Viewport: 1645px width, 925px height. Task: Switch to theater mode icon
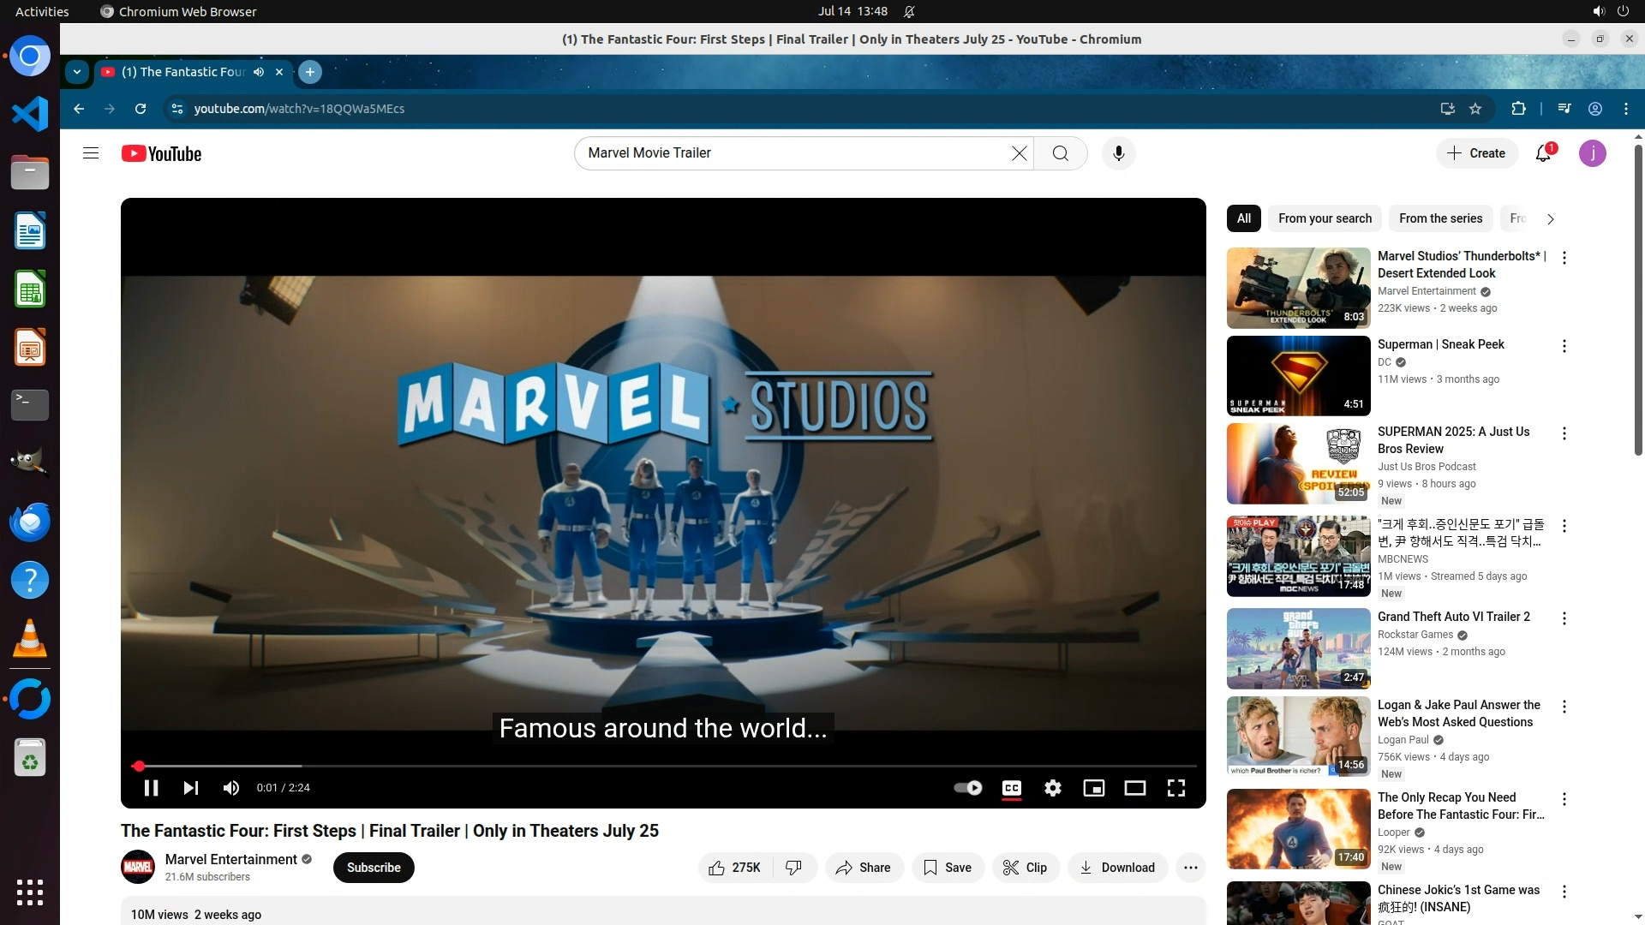pos(1135,788)
